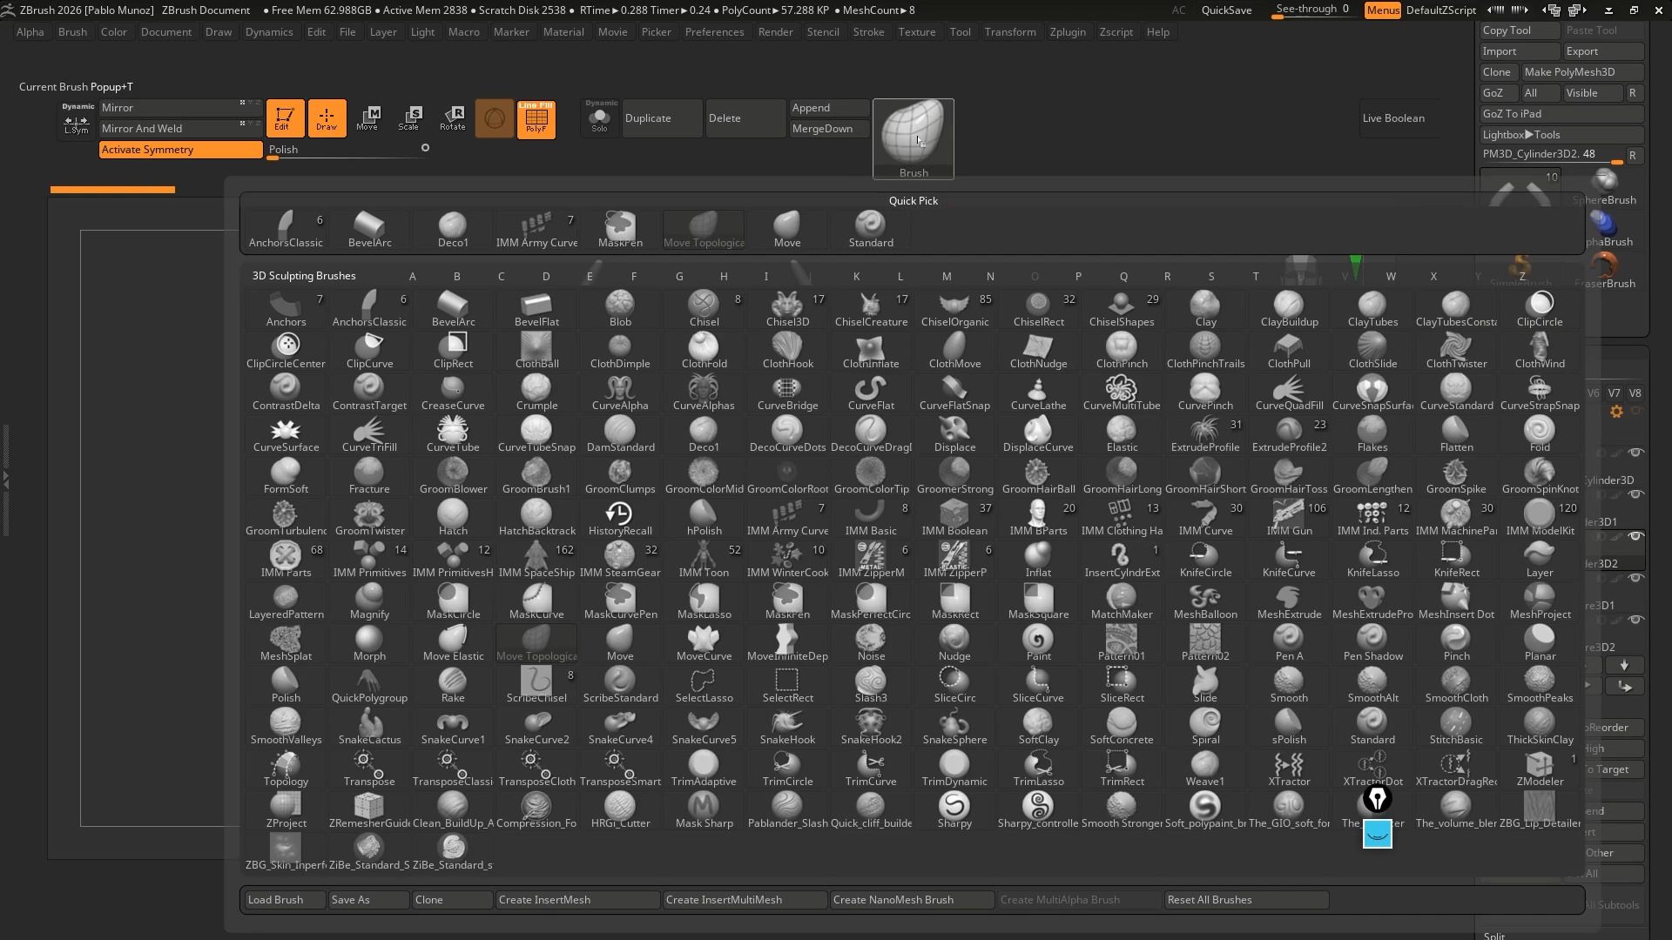Toggle the PolyF line fill button
1672x940 pixels.
coord(536,118)
